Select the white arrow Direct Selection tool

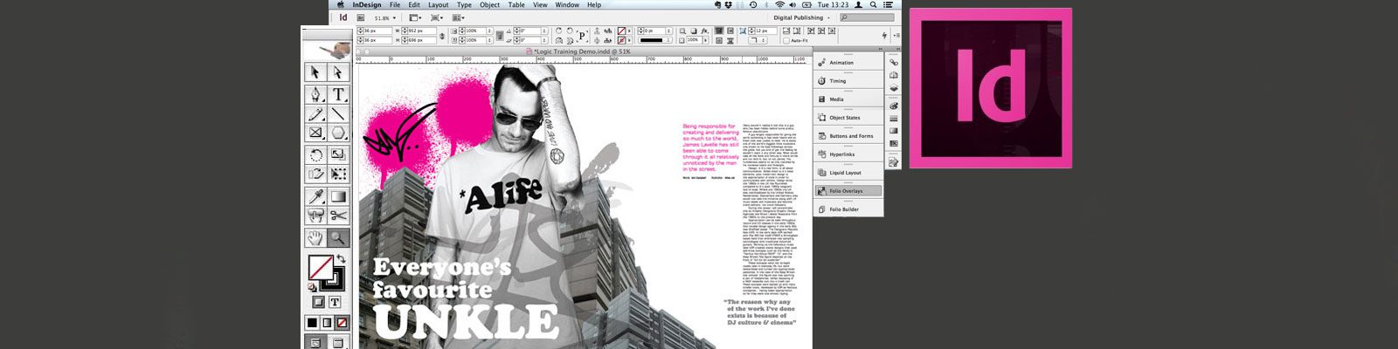pyautogui.click(x=337, y=72)
